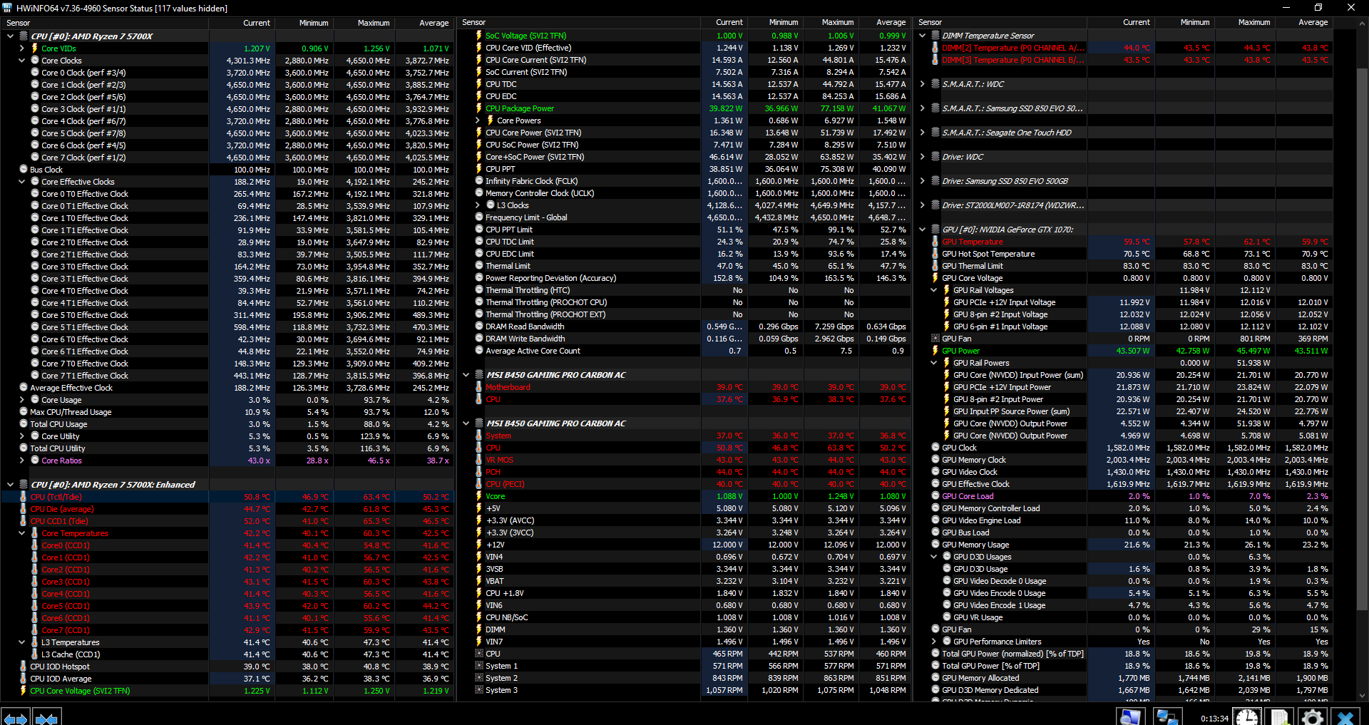Click the Sensor column header in the CPU pane
The width and height of the screenshot is (1369, 725).
(x=105, y=23)
